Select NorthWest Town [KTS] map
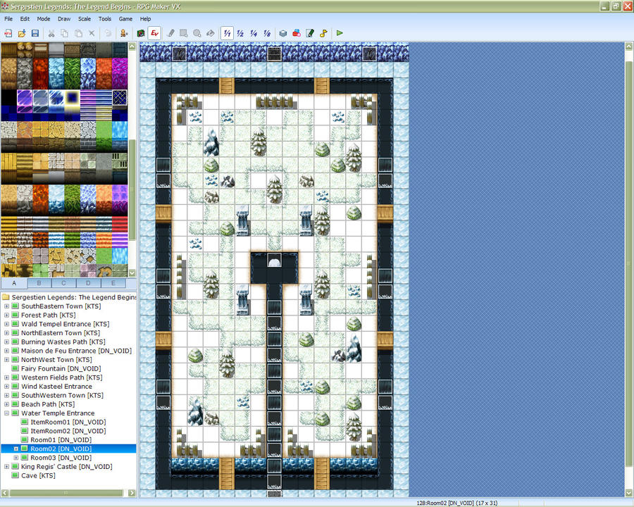634x507 pixels. pos(56,360)
